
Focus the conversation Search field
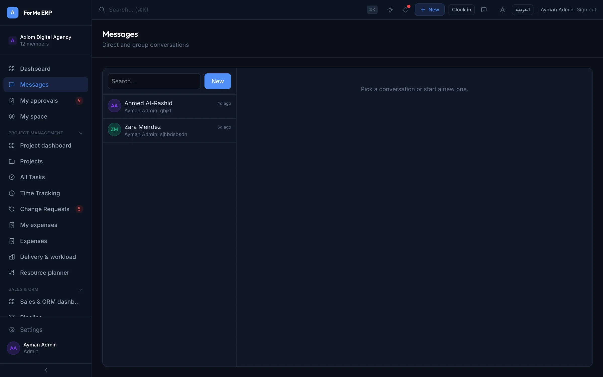click(x=154, y=81)
